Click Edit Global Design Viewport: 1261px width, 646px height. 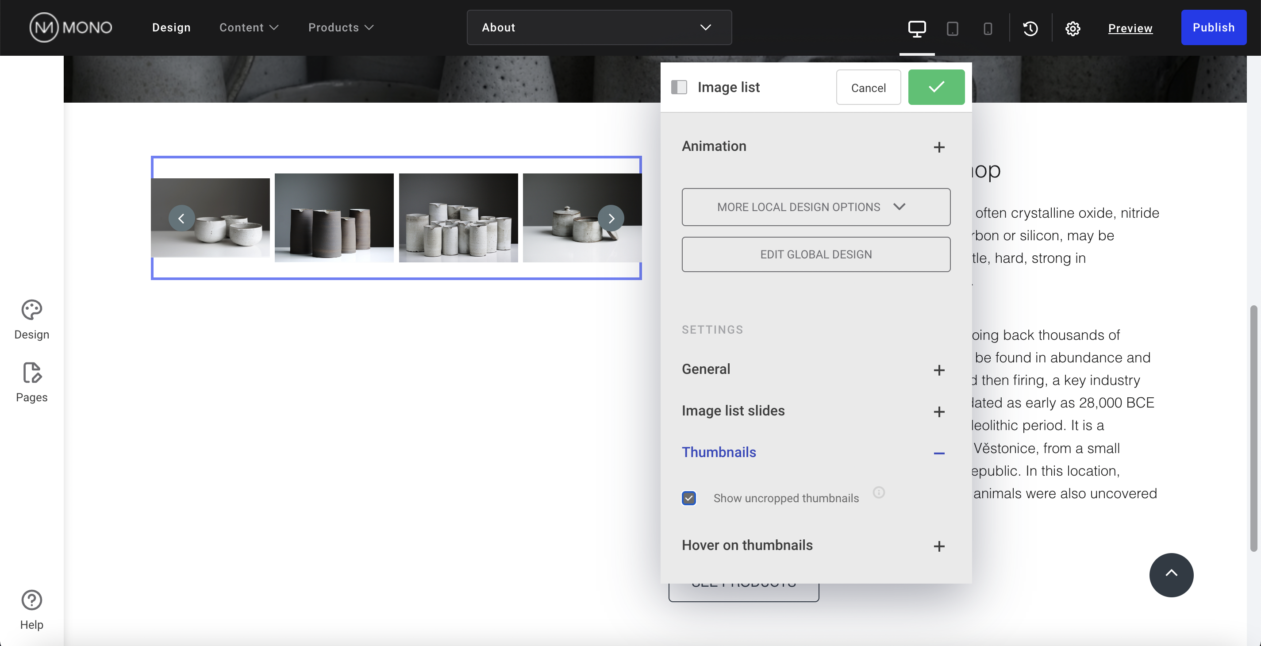pos(815,254)
